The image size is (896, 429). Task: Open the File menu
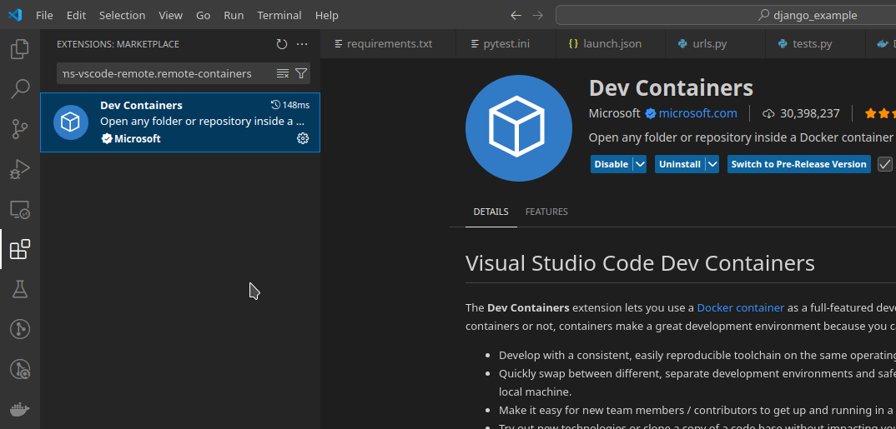click(44, 15)
